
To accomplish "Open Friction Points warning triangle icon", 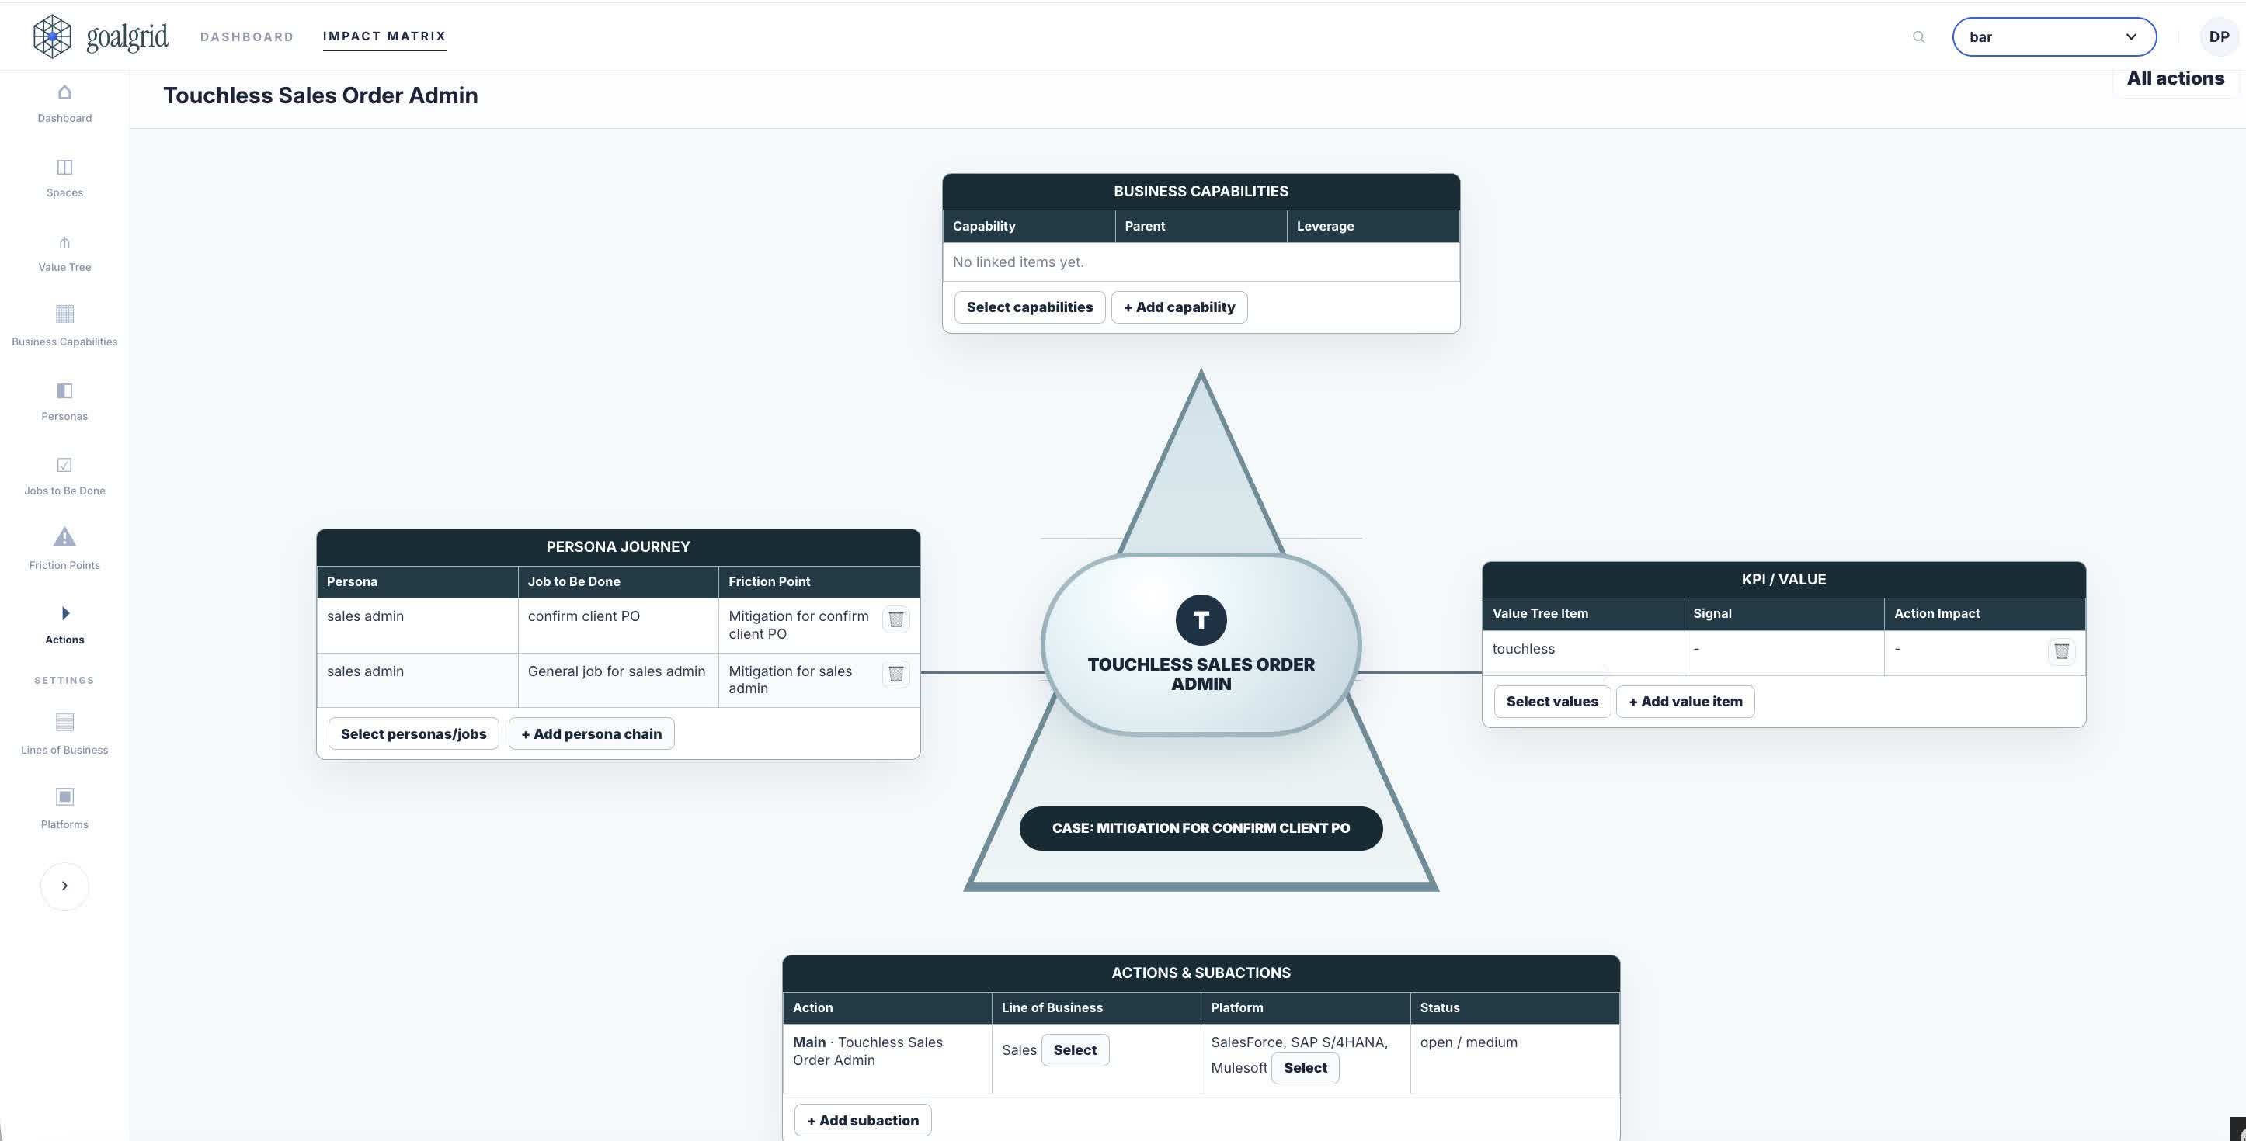I will coord(64,537).
